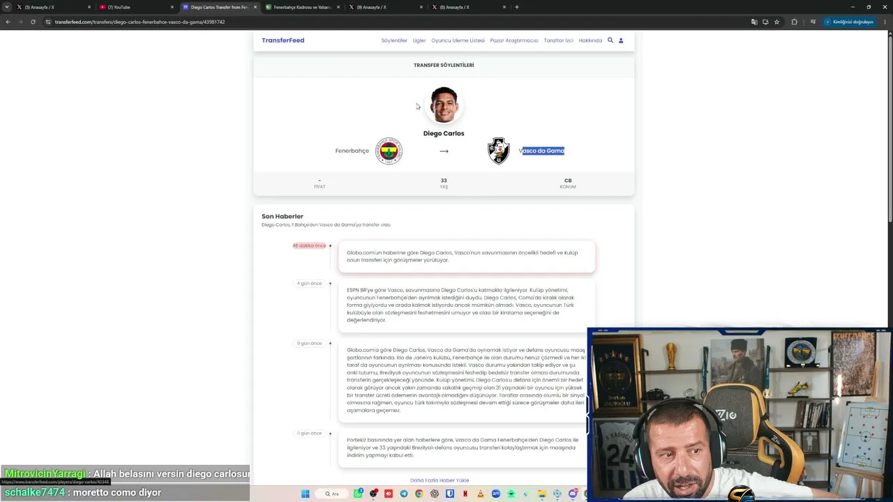Reload the page with the refresh icon

(33, 22)
